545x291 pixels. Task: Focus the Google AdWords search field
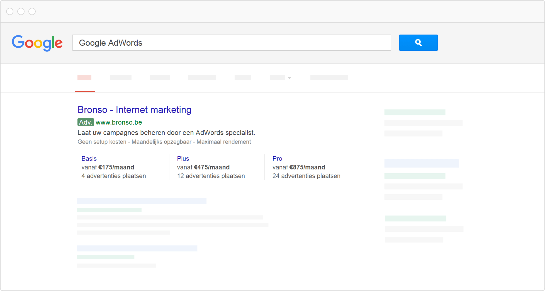pyautogui.click(x=232, y=43)
